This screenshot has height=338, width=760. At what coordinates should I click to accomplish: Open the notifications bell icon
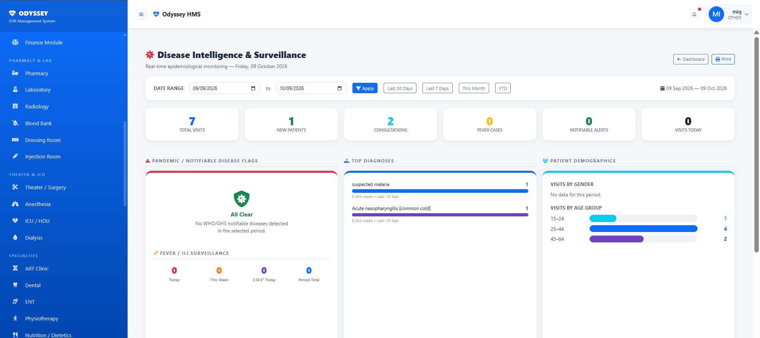click(x=694, y=14)
